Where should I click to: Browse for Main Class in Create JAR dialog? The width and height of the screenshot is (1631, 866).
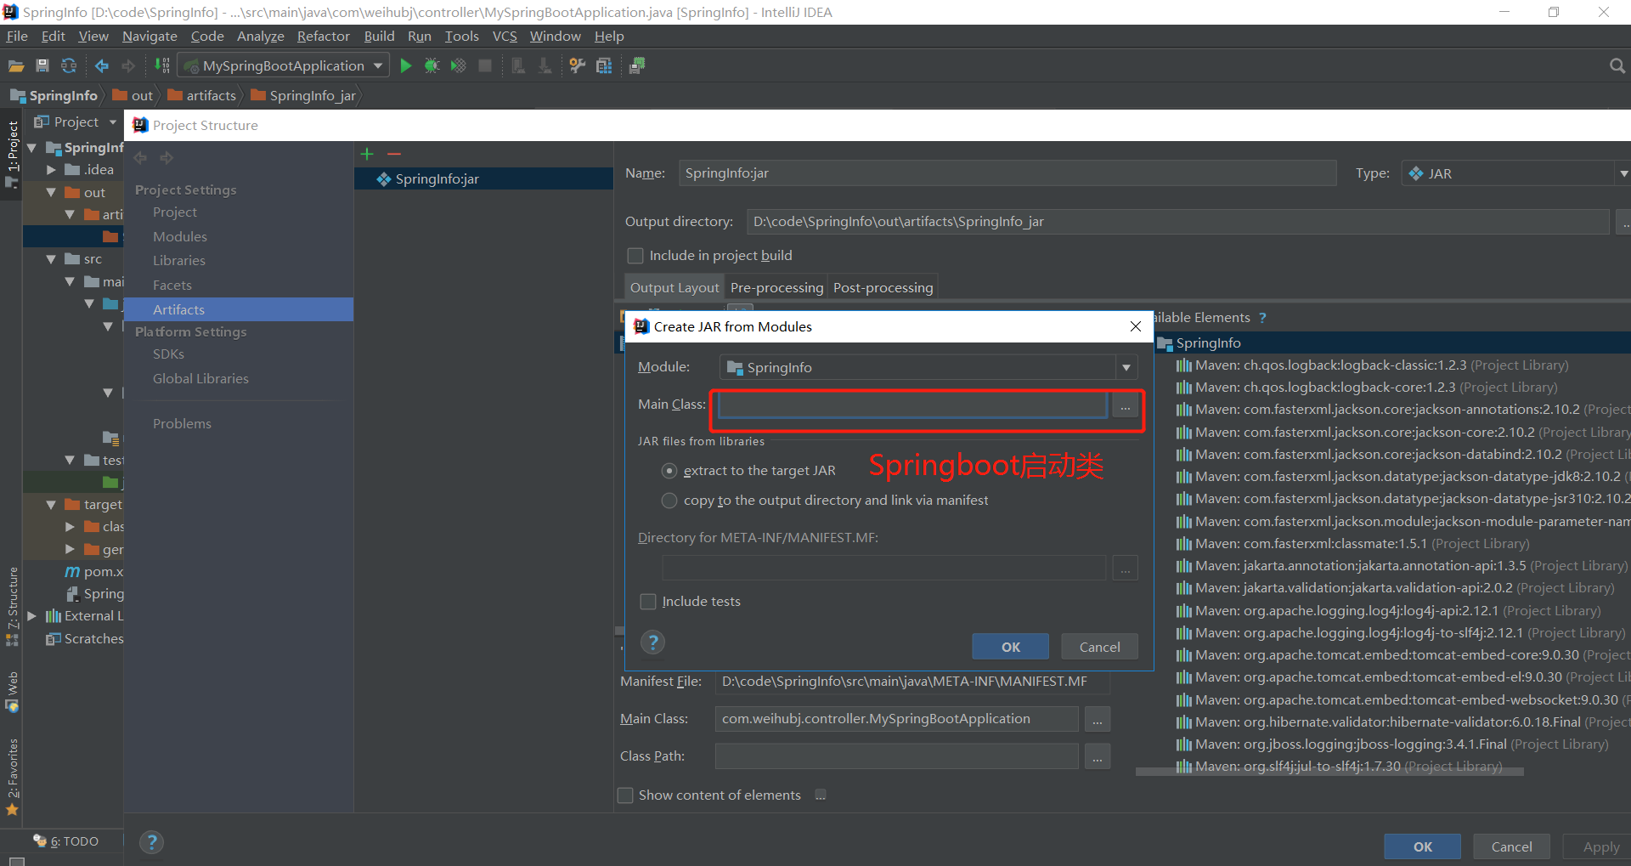pyautogui.click(x=1125, y=405)
